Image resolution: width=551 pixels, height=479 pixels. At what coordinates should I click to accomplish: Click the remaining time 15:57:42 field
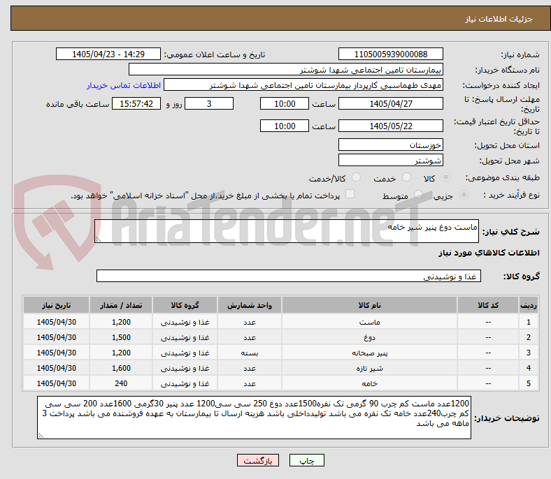pyautogui.click(x=136, y=103)
